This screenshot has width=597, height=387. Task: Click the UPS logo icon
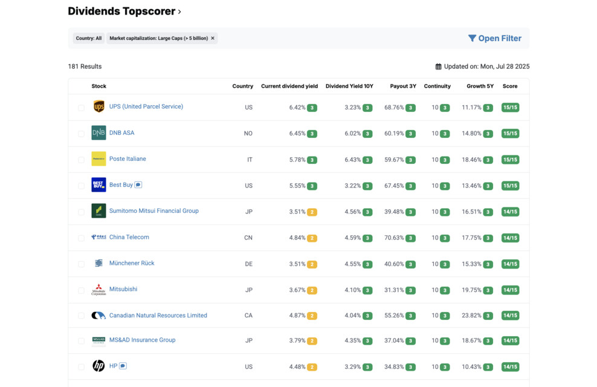click(x=98, y=106)
